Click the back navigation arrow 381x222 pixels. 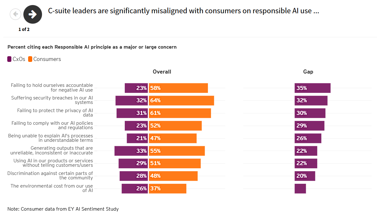pyautogui.click(x=15, y=14)
